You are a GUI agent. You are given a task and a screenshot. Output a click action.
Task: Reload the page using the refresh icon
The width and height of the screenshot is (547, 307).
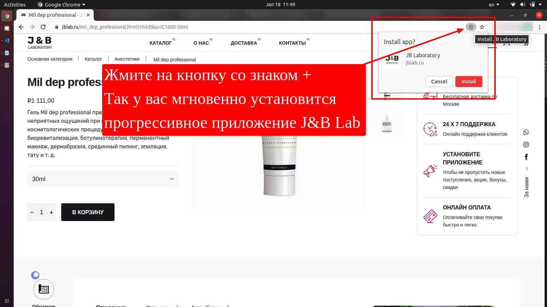(43, 27)
